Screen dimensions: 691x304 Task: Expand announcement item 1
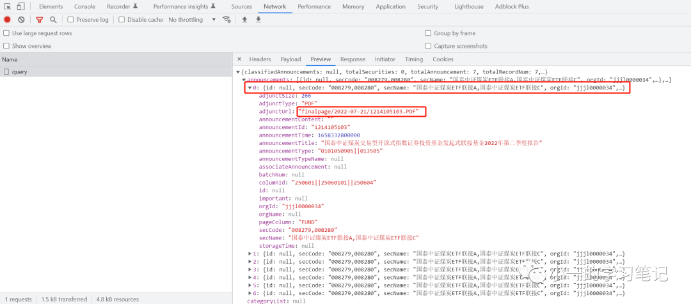(250, 254)
